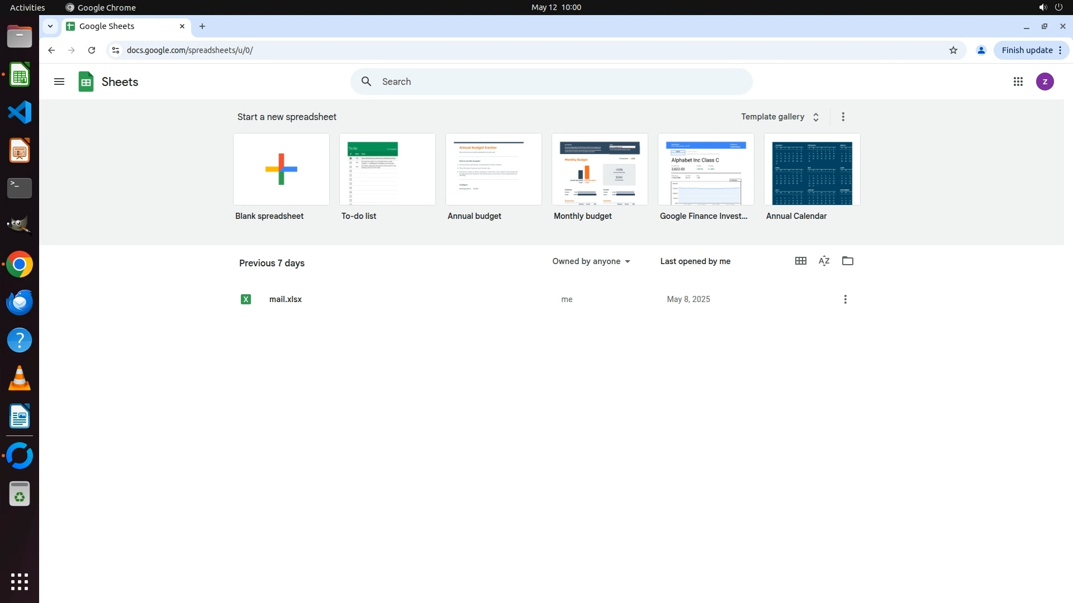Choose the Monthly budget template
The height and width of the screenshot is (603, 1073).
(599, 169)
